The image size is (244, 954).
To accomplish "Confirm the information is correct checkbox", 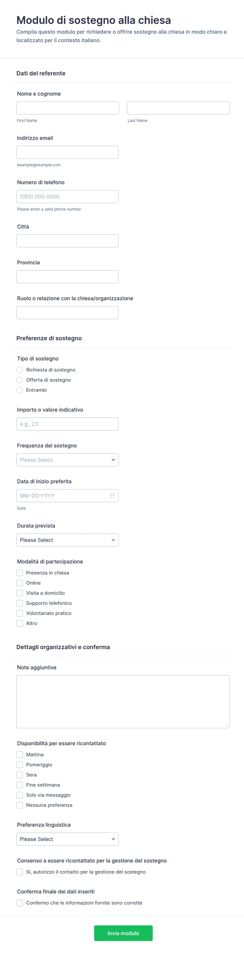I will [x=20, y=903].
